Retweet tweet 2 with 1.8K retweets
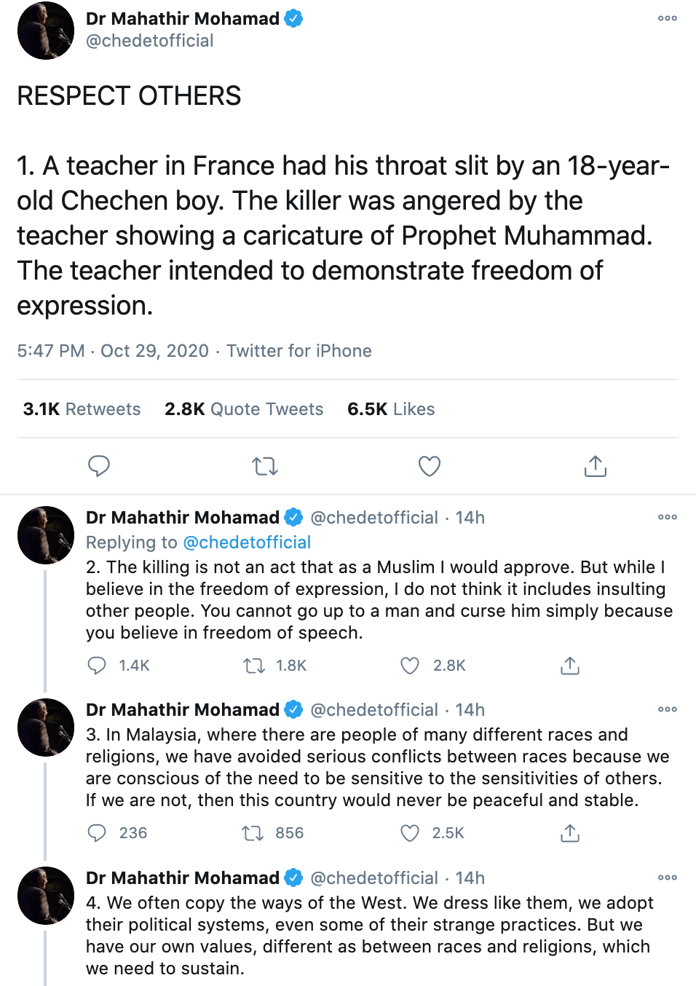This screenshot has height=986, width=696. (x=254, y=666)
